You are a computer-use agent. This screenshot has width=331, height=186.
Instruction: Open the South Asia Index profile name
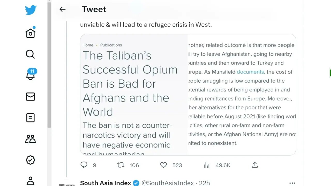click(x=106, y=183)
